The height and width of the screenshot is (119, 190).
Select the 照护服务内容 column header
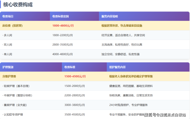(117, 67)
